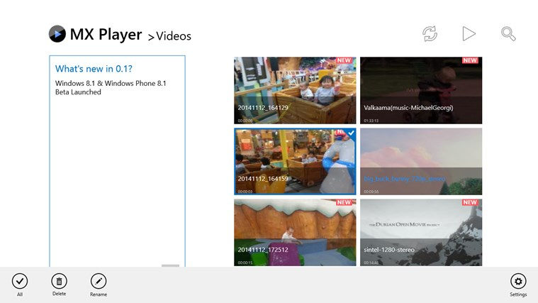The width and height of the screenshot is (538, 303).
Task: Click NEW badge on Valkaama video
Action: pos(470,60)
